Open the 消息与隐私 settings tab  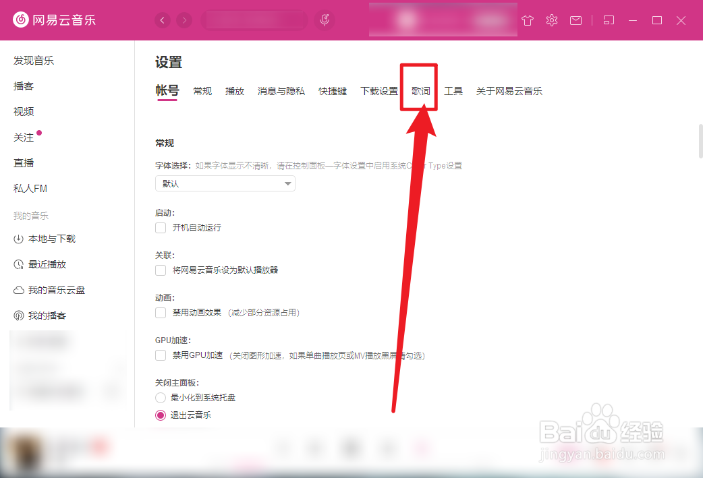(281, 91)
